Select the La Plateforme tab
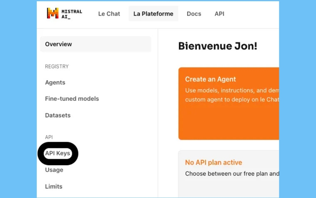 tap(153, 14)
